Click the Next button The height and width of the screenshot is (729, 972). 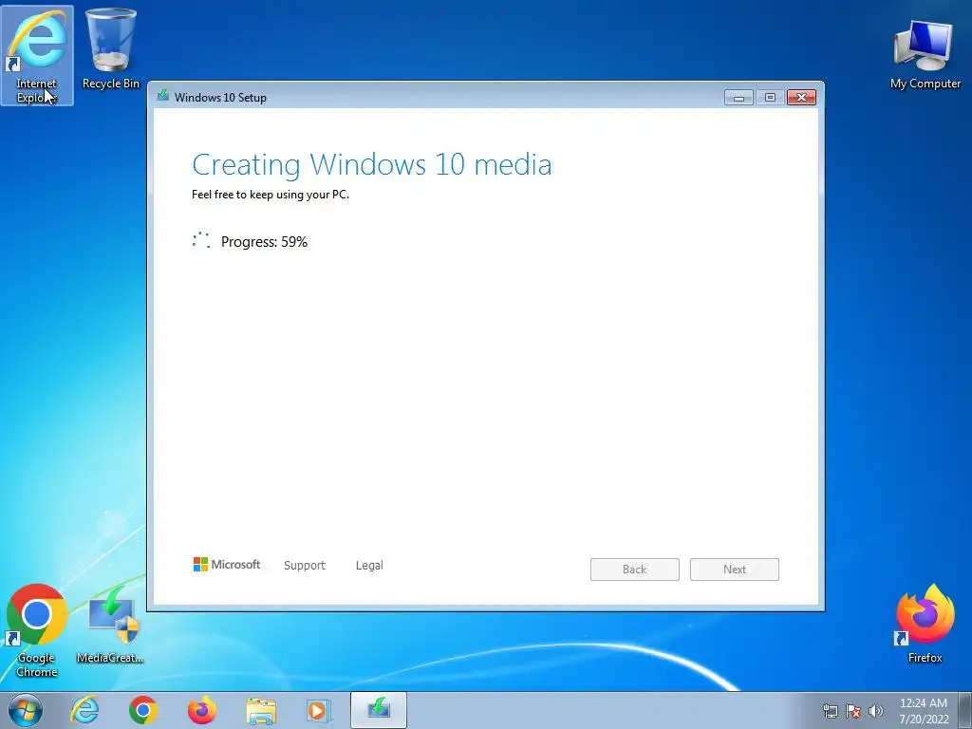735,570
